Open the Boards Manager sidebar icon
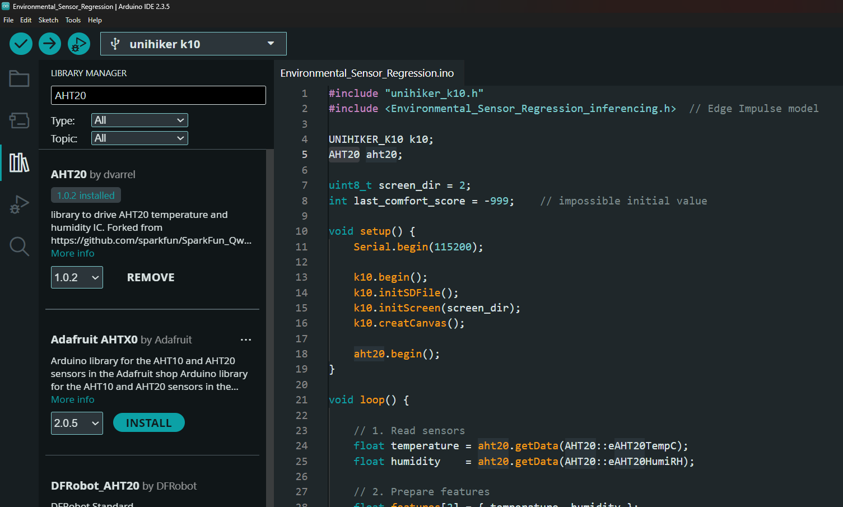The height and width of the screenshot is (507, 843). click(19, 120)
